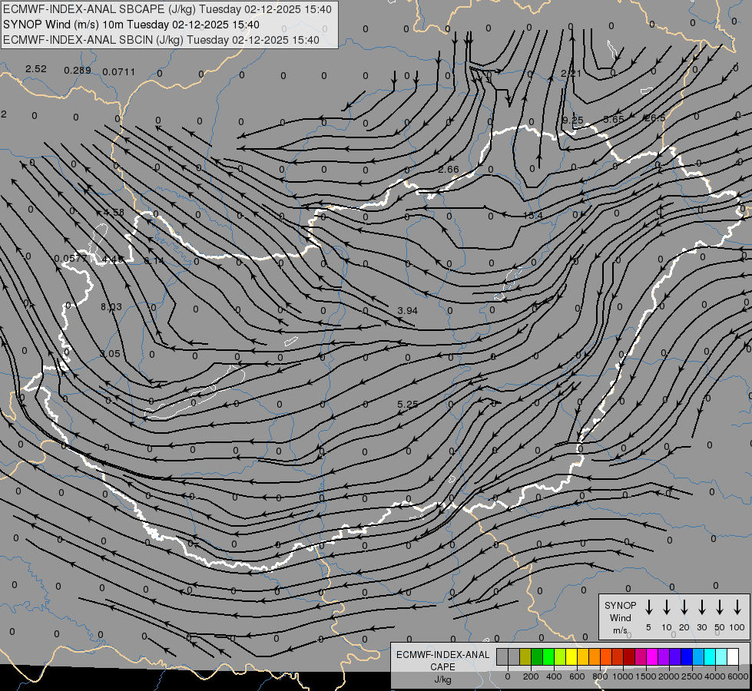Choose the pink-magenta swatch ending at 1500
The width and height of the screenshot is (752, 691).
click(641, 656)
